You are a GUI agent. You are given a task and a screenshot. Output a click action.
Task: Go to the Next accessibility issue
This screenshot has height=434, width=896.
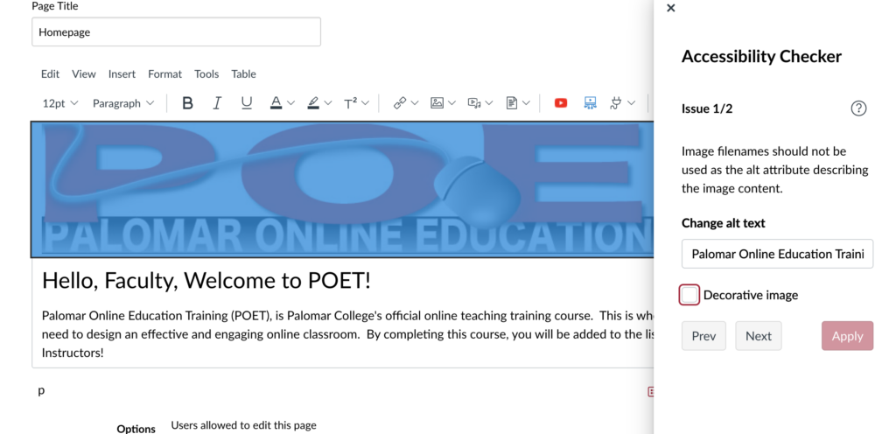coord(759,336)
